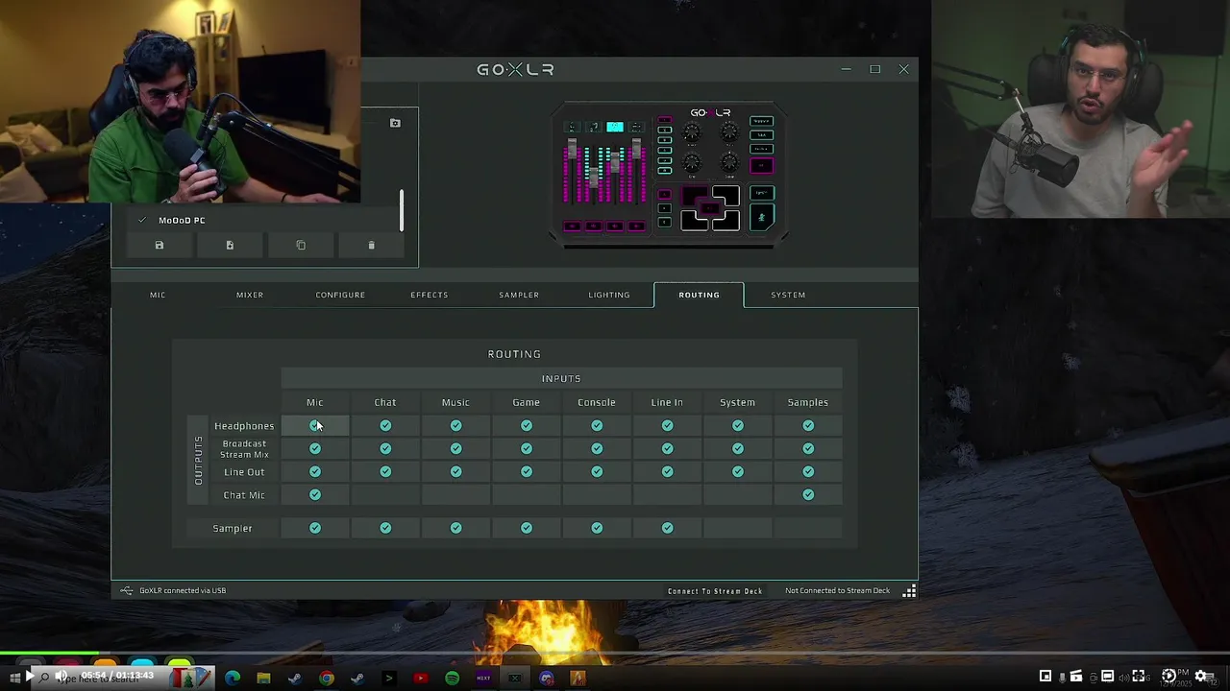Viewport: 1230px width, 691px height.
Task: Toggle Chat routing to Line Out
Action: (385, 471)
